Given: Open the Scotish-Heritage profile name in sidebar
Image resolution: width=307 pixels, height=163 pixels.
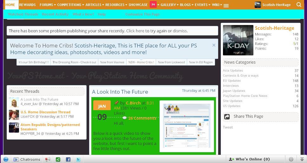Looking at the screenshot, I should 275,28.
